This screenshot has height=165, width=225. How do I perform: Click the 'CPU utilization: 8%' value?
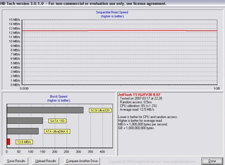point(138,106)
